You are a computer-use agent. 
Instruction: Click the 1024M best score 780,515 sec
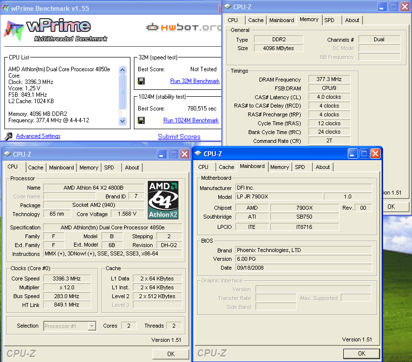point(202,109)
